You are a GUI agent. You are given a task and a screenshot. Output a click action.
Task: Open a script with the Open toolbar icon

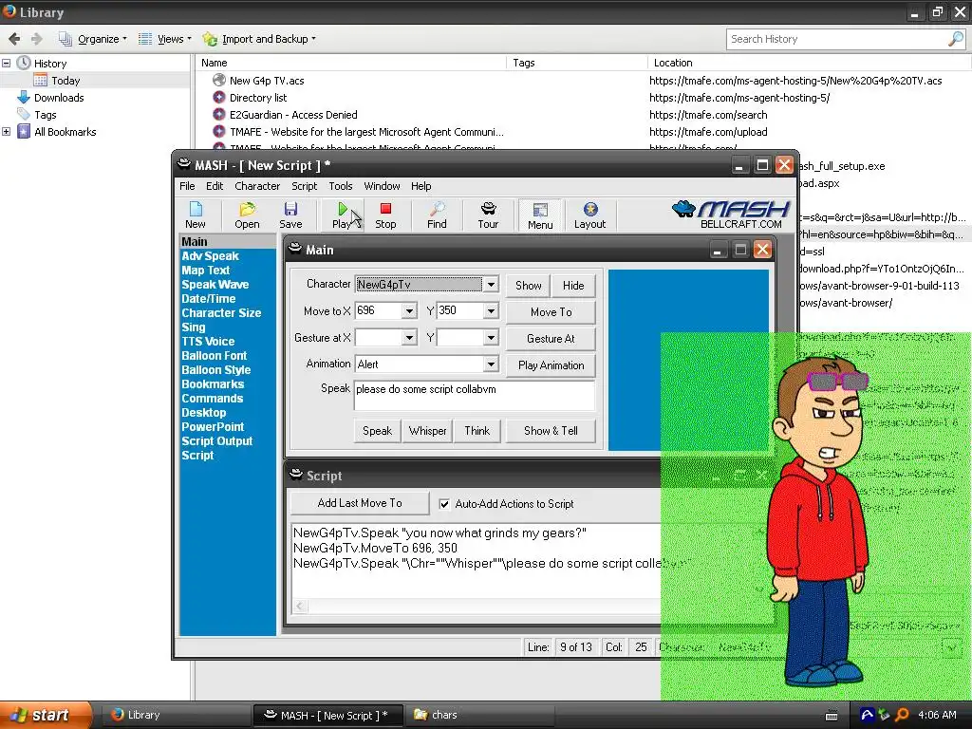point(247,215)
